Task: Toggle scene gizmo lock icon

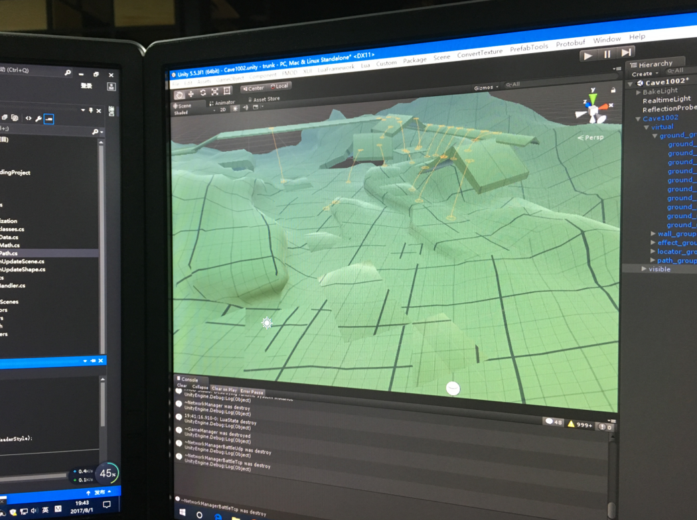Action: [x=613, y=90]
